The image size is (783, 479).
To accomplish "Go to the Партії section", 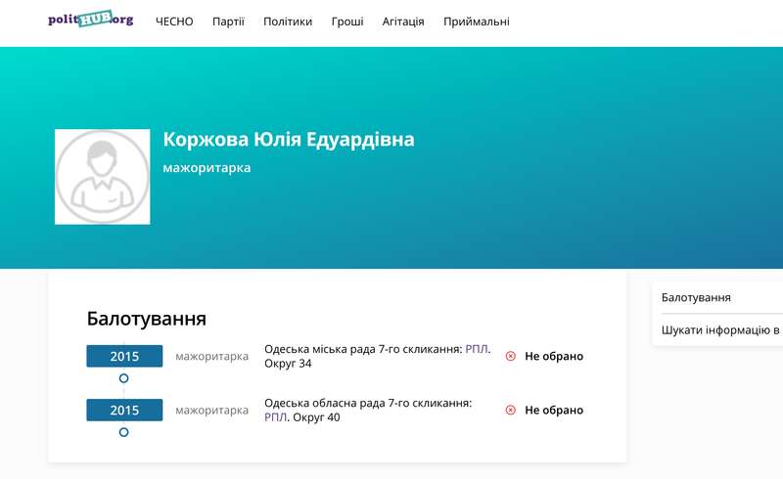I will click(x=228, y=22).
